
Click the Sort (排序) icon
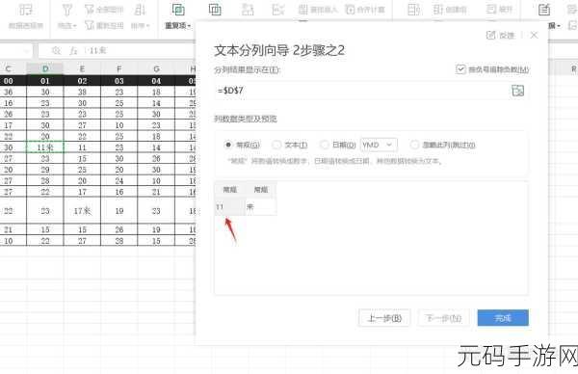[140, 10]
